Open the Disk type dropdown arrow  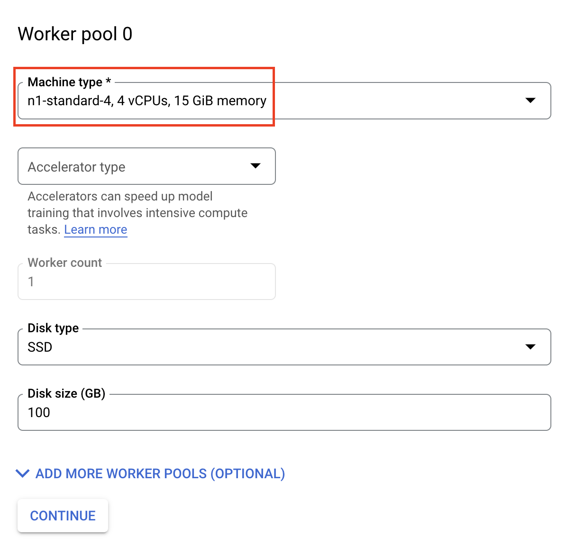coord(530,347)
